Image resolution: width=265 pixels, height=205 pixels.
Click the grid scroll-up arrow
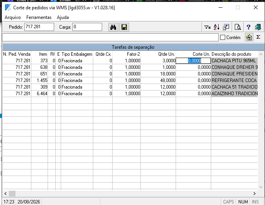tap(261, 54)
